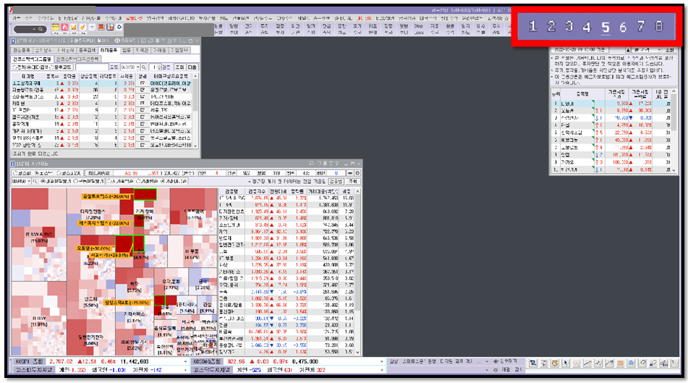Image resolution: width=688 pixels, height=383 pixels.
Task: Click the 코스닥투자자별 button in bottom bar
Action: [x=212, y=370]
